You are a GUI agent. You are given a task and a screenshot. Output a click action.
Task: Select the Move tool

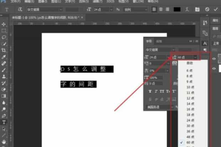pos(4,24)
